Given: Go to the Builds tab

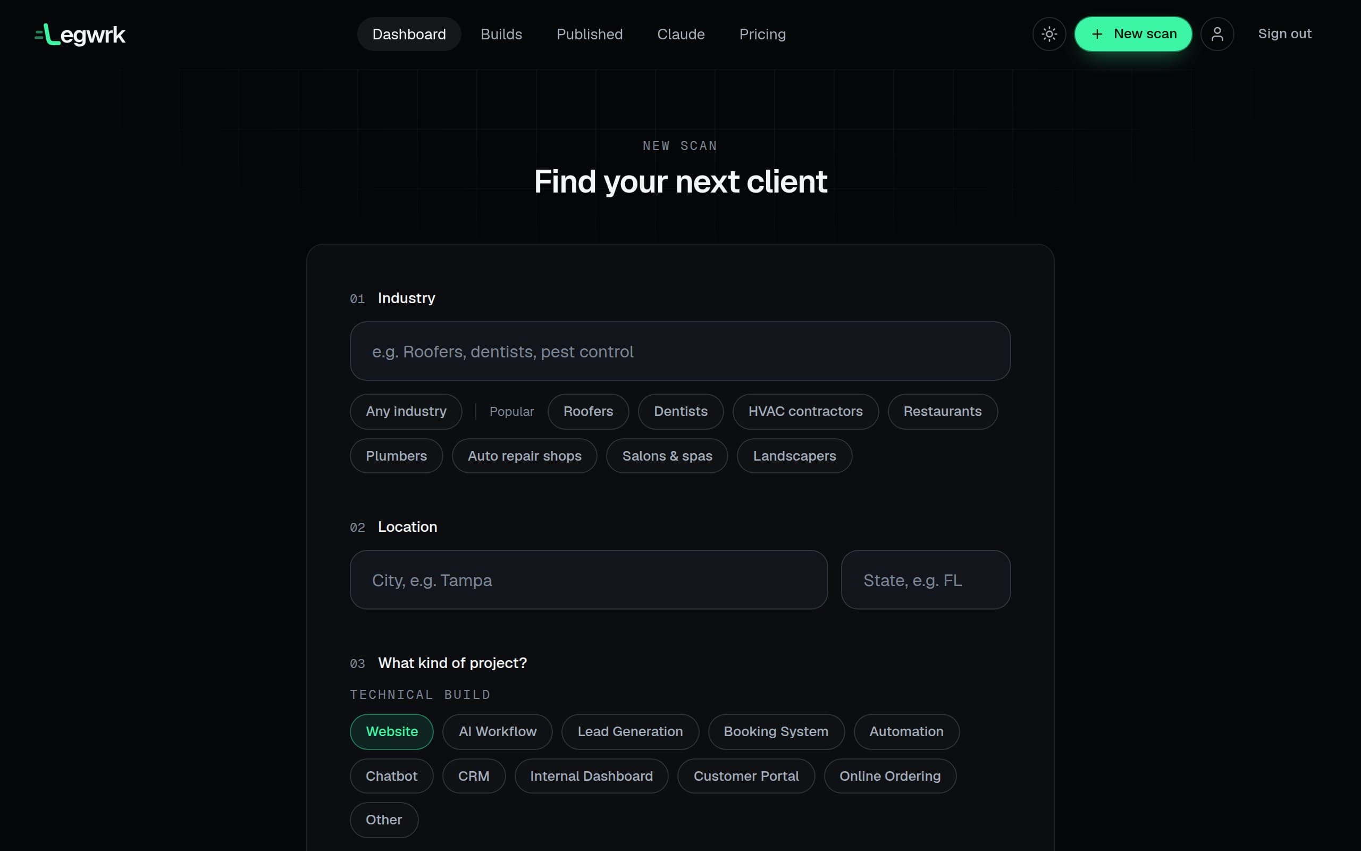Looking at the screenshot, I should (501, 35).
